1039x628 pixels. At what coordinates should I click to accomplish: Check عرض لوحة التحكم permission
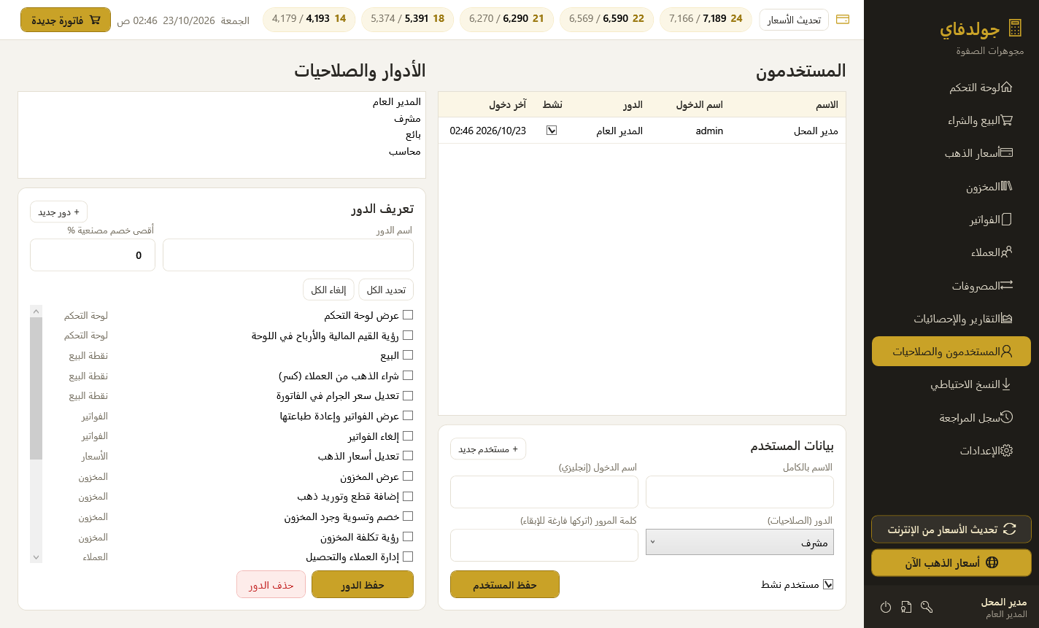[x=409, y=315]
